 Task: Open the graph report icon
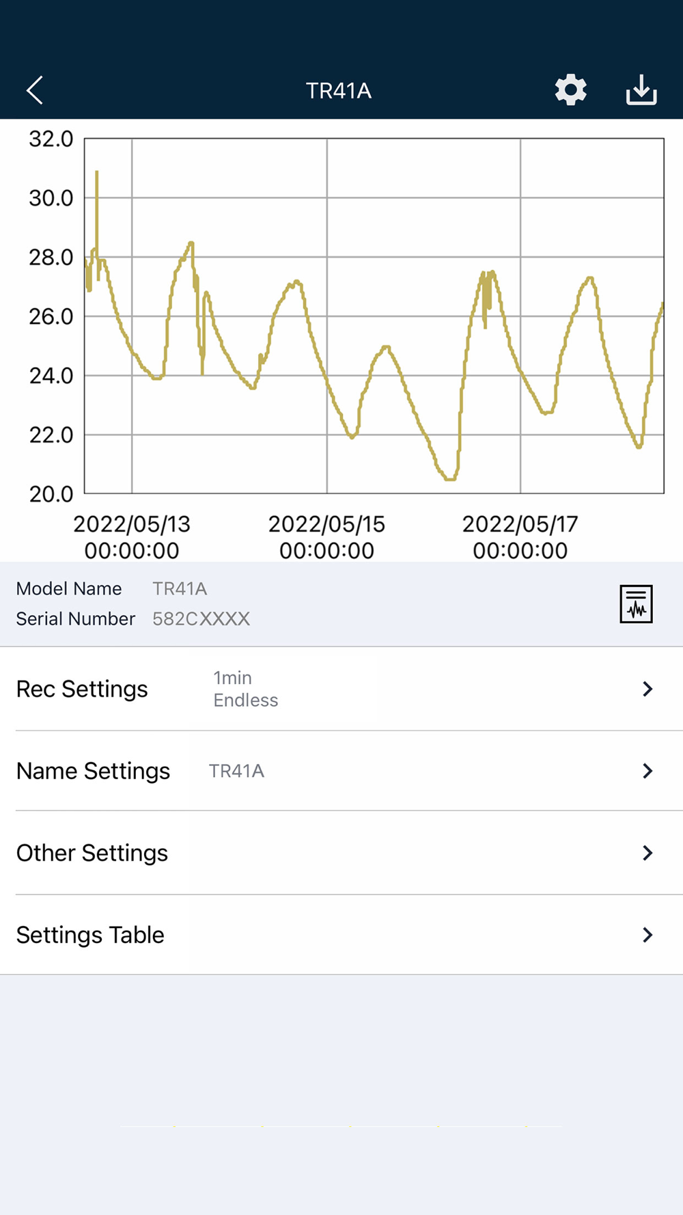pos(636,604)
